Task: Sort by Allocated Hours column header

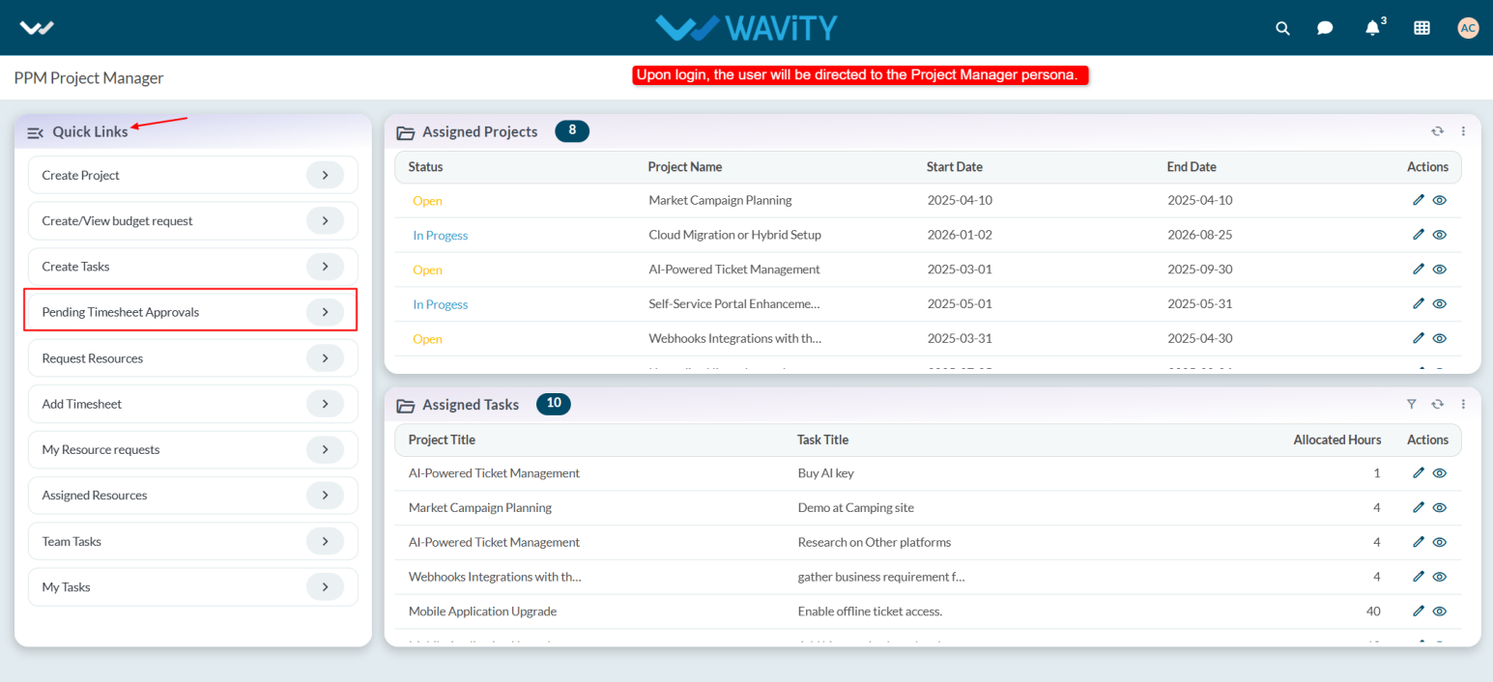Action: pyautogui.click(x=1337, y=440)
